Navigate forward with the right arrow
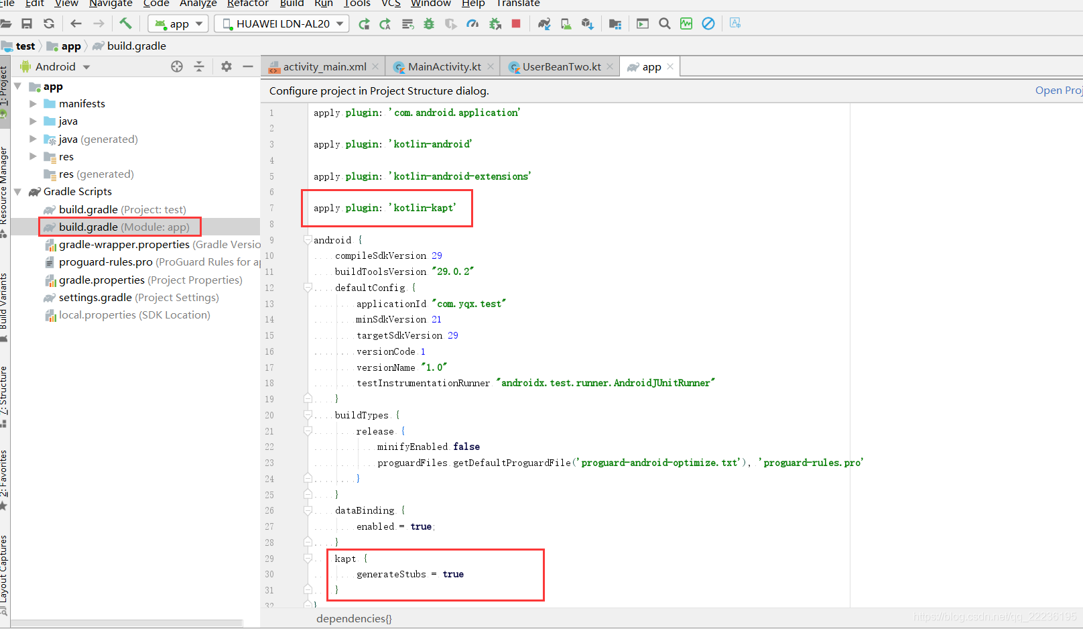Screen dimensions: 1083x629 click(x=99, y=23)
